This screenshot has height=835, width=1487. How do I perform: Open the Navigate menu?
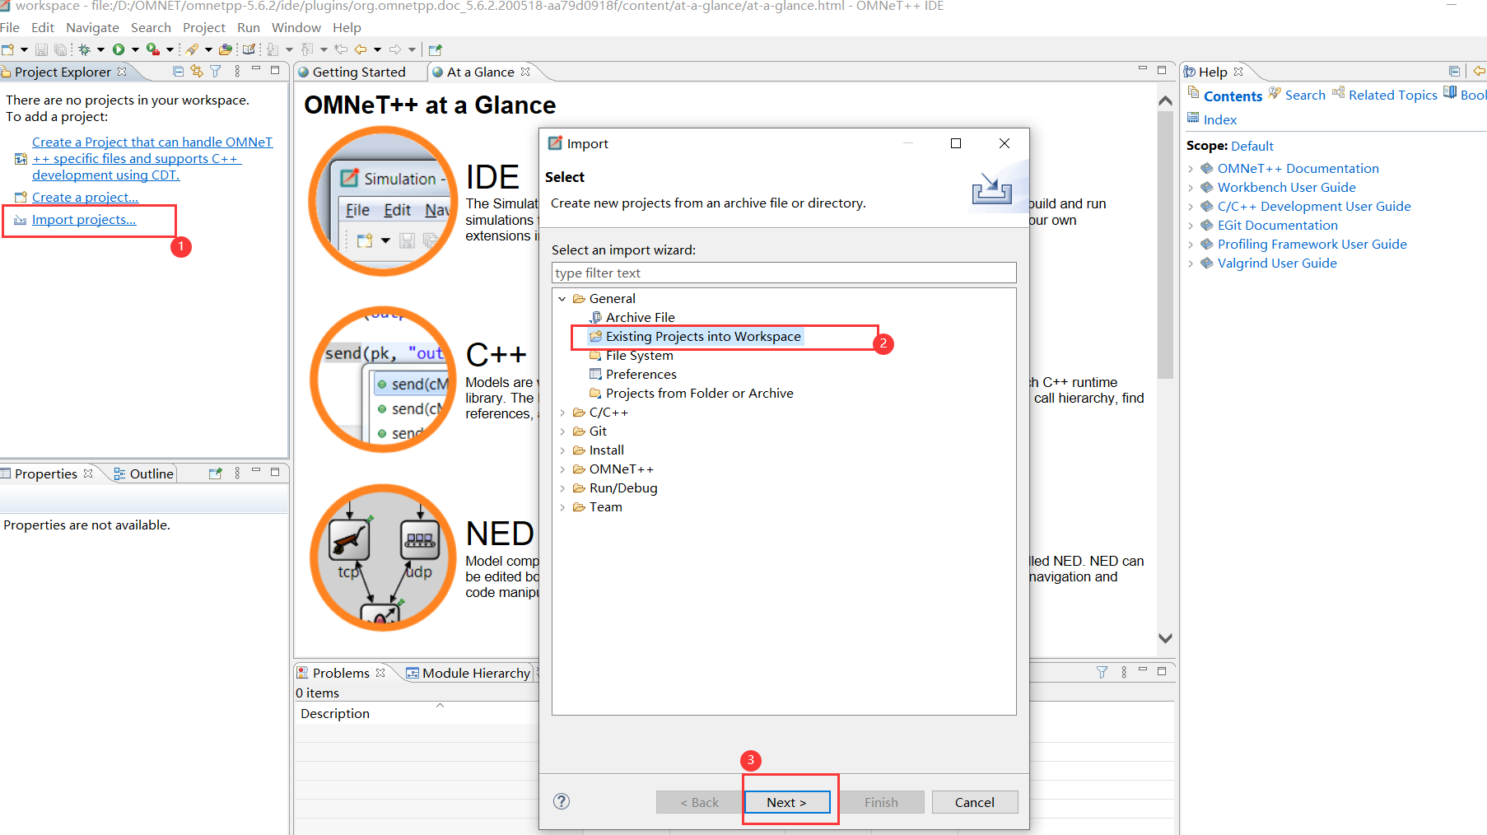[91, 27]
